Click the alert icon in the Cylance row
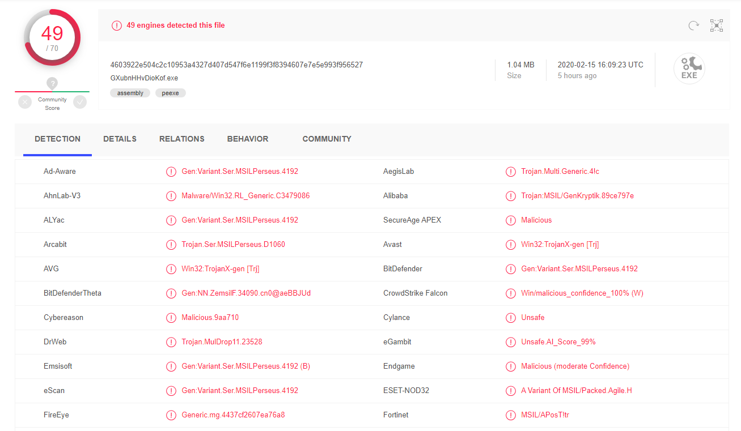741x431 pixels. point(511,318)
